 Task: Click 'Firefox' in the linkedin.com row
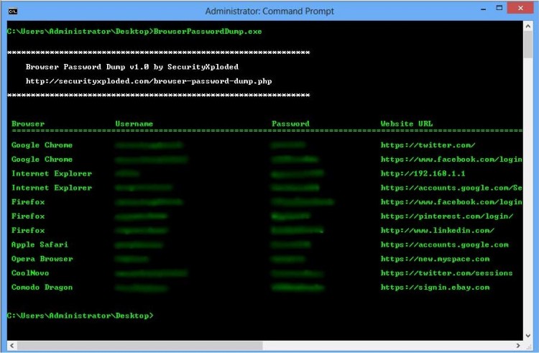(28, 230)
